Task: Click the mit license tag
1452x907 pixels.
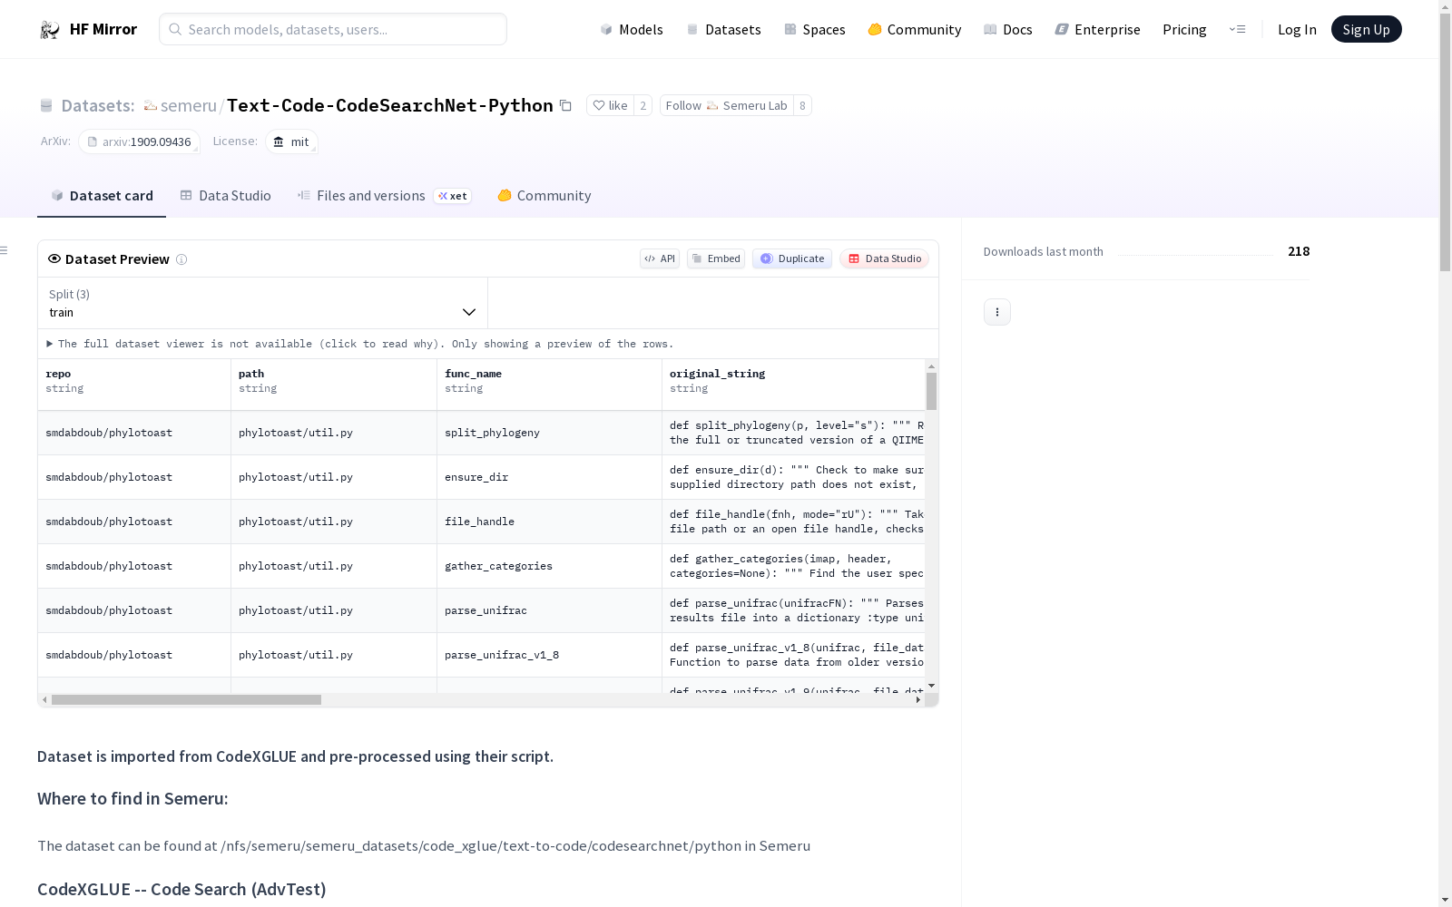Action: tap(291, 141)
